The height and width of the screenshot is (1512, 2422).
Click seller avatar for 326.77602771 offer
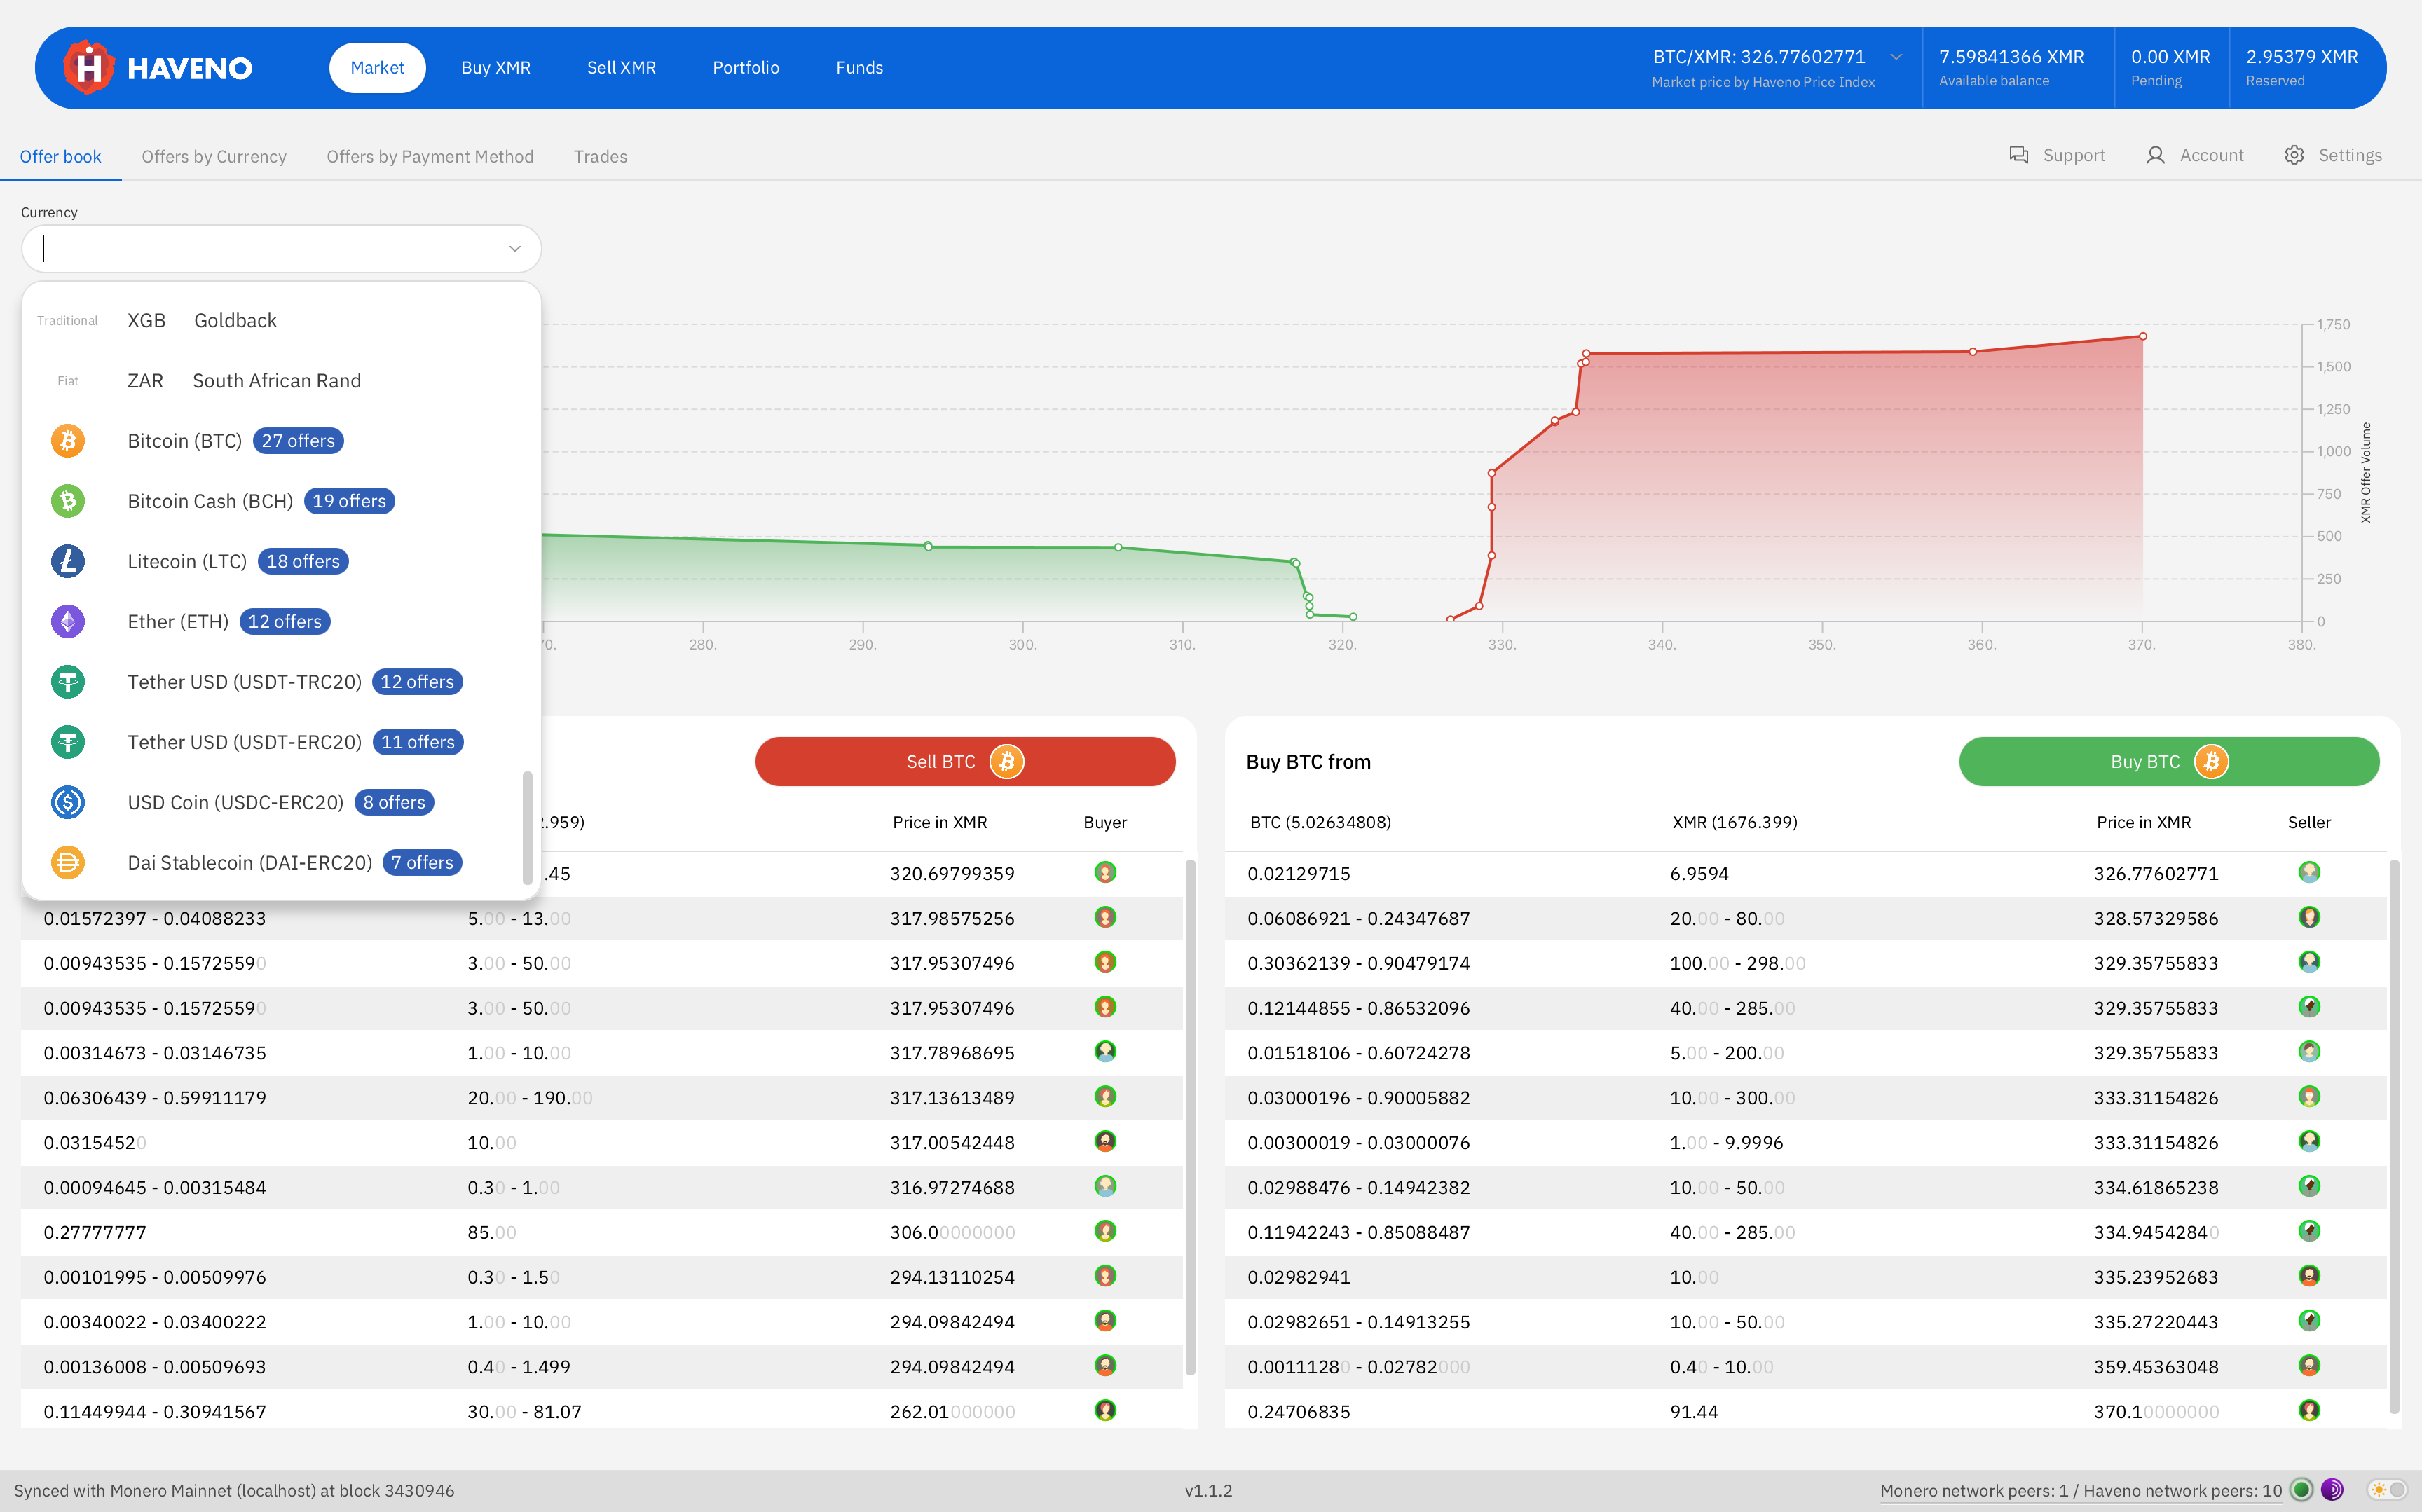(2309, 872)
